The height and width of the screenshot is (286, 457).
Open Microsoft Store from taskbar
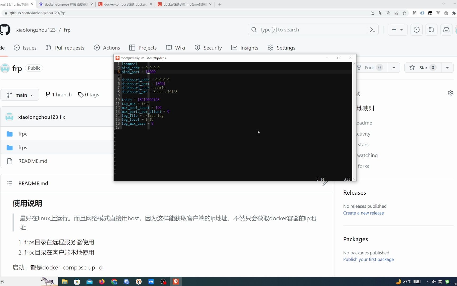(77, 281)
